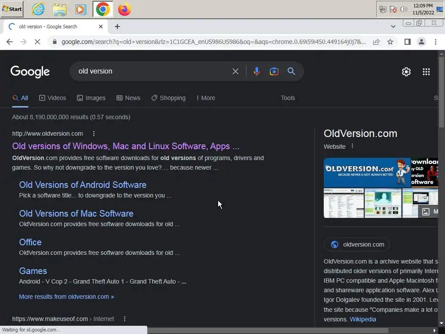Focus the address bar URL

pos(213,42)
